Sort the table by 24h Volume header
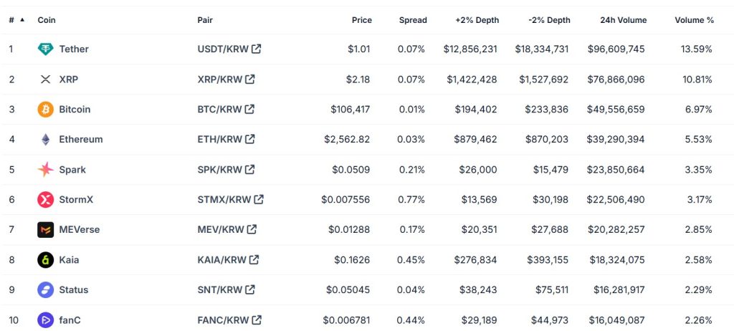 click(622, 20)
